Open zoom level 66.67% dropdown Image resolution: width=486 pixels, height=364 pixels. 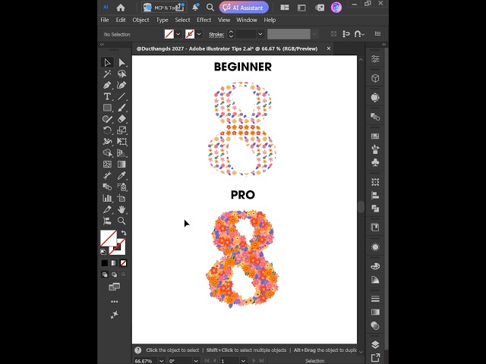[162, 361]
